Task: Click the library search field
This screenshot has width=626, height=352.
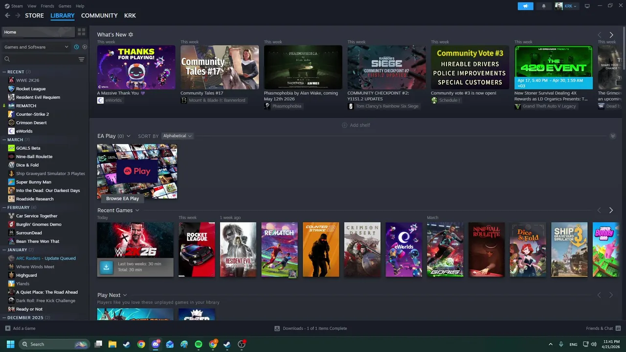Action: pos(40,59)
